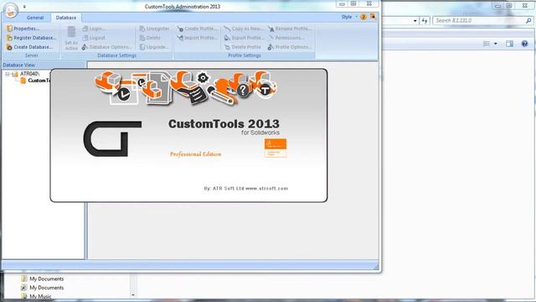Open profile Permissions

286,38
